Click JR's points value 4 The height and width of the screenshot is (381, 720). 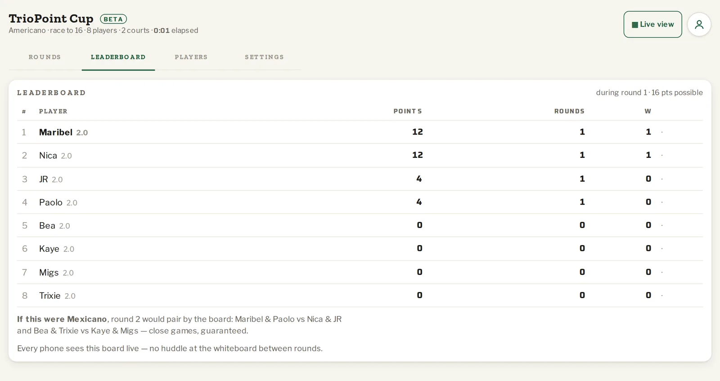pyautogui.click(x=419, y=179)
